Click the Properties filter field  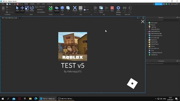[x=162, y=64]
